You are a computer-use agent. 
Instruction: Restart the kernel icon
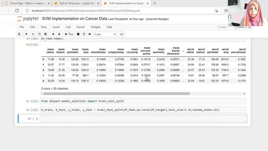(84, 34)
